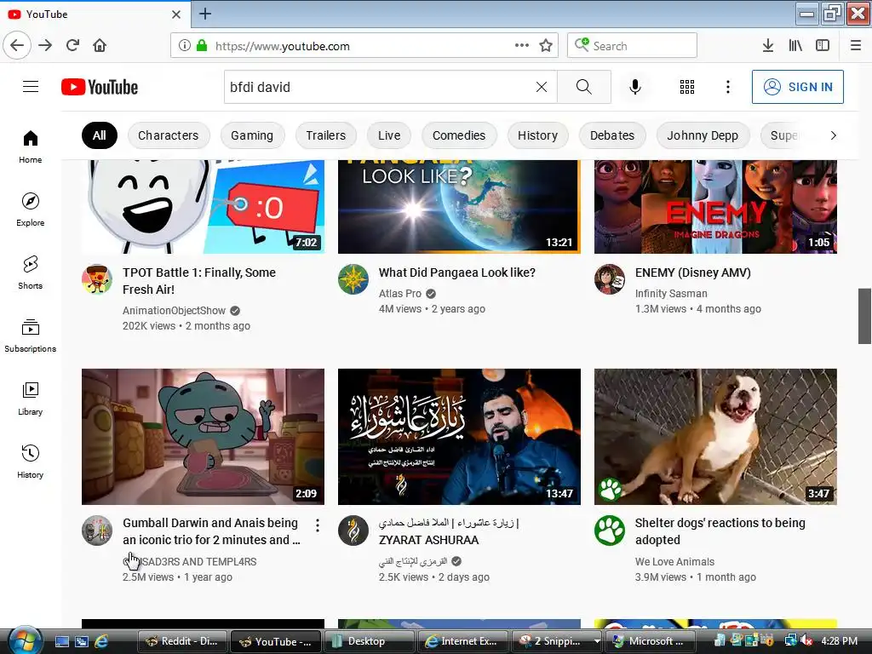Image resolution: width=872 pixels, height=654 pixels.
Task: Select the Characters filter chip
Action: click(x=169, y=135)
